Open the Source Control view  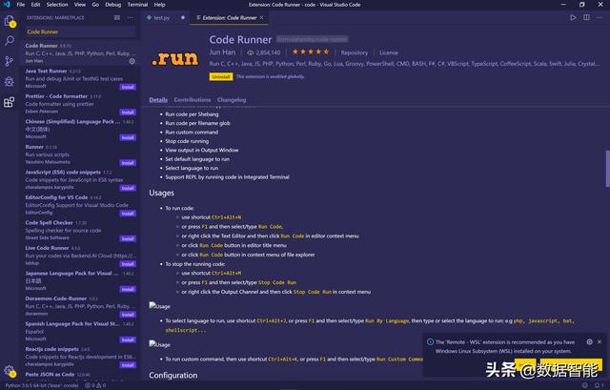10,61
